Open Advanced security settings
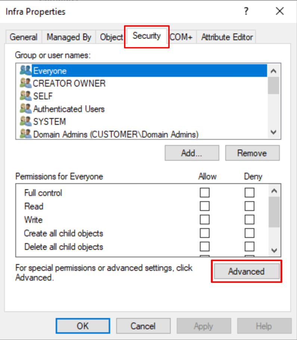This screenshot has height=340, width=297. pos(246,271)
